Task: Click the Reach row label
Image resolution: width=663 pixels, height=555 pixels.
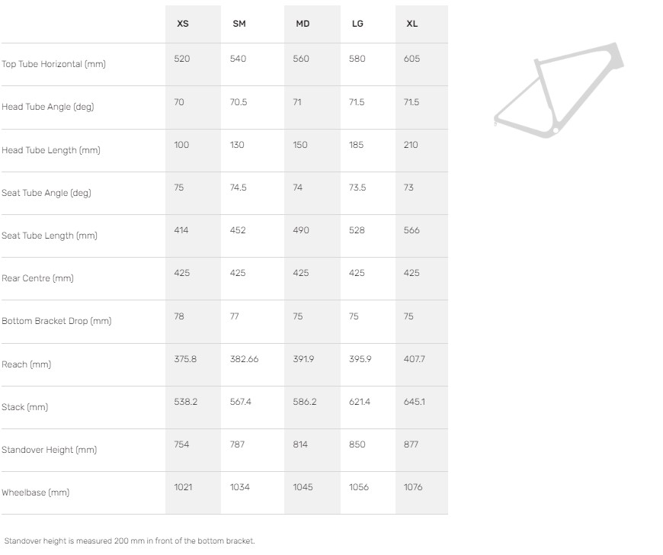Action: 26,364
